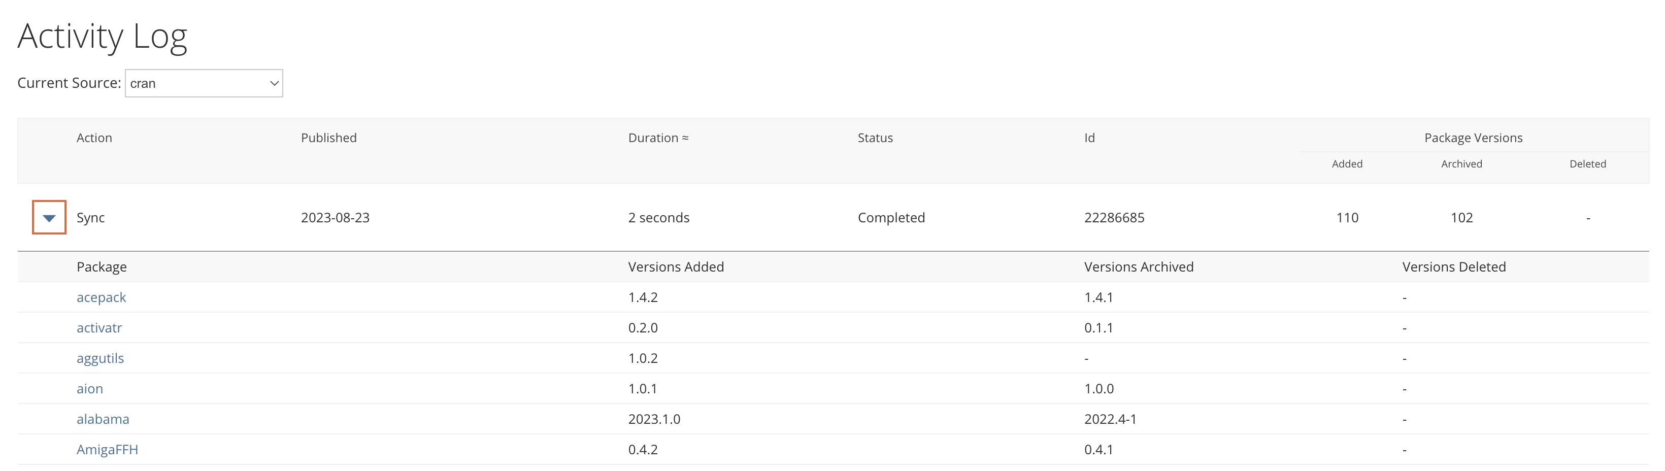Click the Archived sub-column header

tap(1461, 164)
